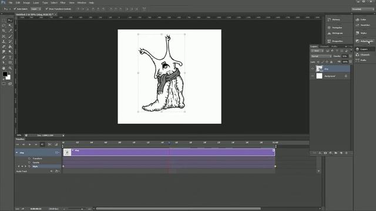Toggle Opacity keyframe stopwatch

point(29,162)
